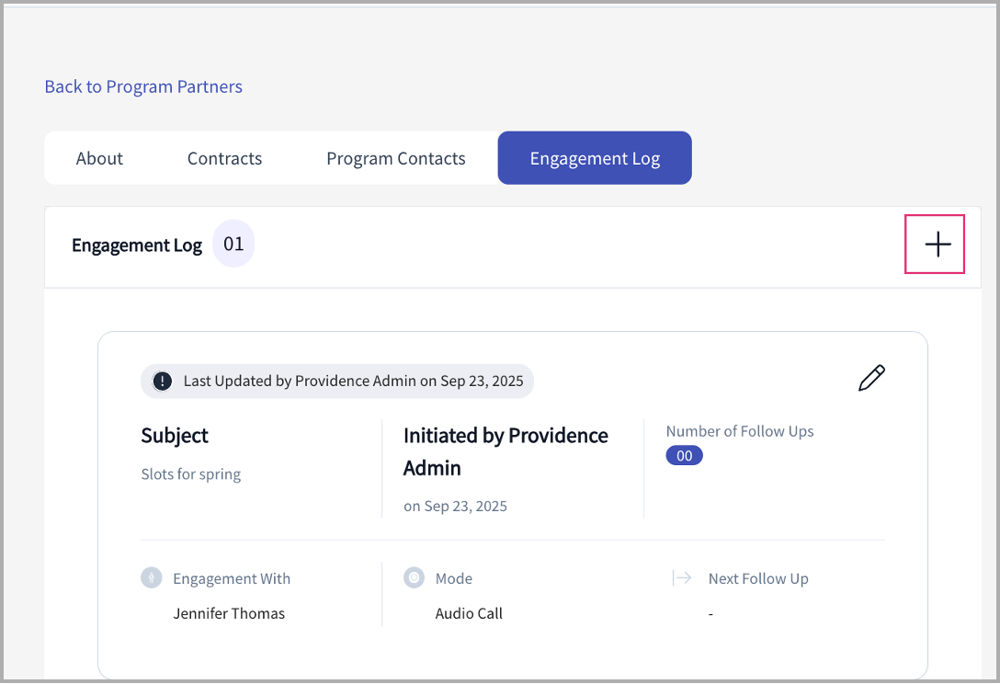Click the Initiated by Providence Admin heading

click(506, 450)
